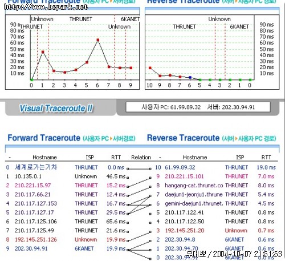Image resolution: width=285 pixels, height=261 pixels.
Task: Click the 6KANET label in the reverse graph
Action: click(x=239, y=27)
